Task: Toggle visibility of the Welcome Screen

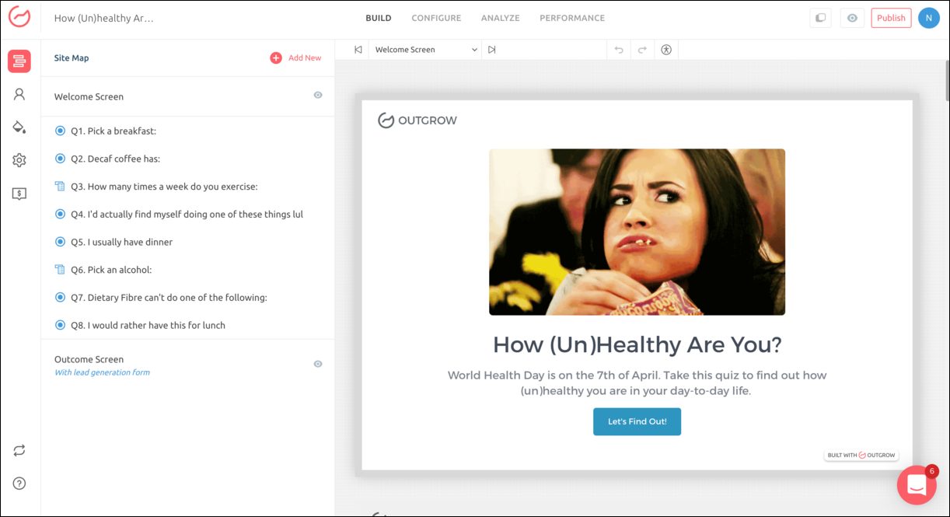Action: [x=317, y=95]
